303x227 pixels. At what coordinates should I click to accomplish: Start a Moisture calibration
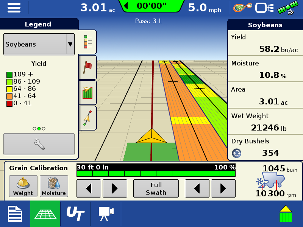pyautogui.click(x=54, y=186)
